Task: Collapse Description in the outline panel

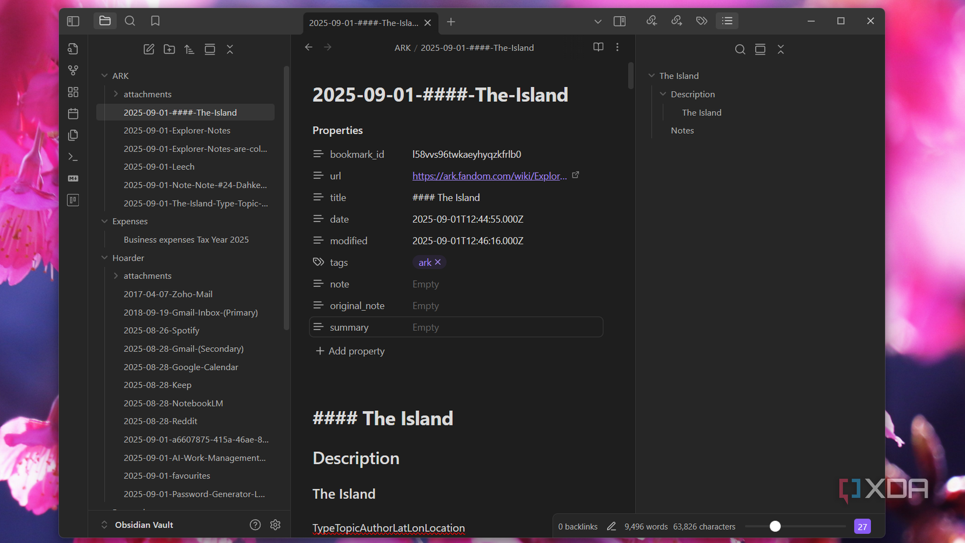Action: coord(663,94)
